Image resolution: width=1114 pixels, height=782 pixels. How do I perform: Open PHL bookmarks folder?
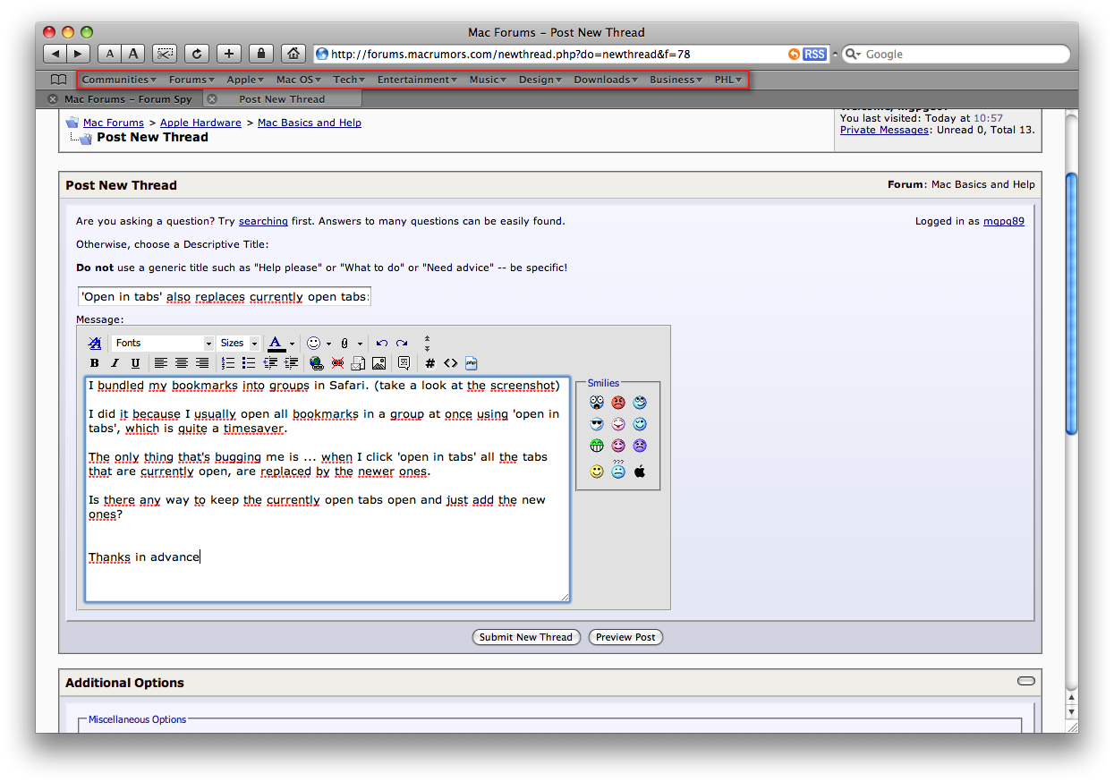point(728,80)
